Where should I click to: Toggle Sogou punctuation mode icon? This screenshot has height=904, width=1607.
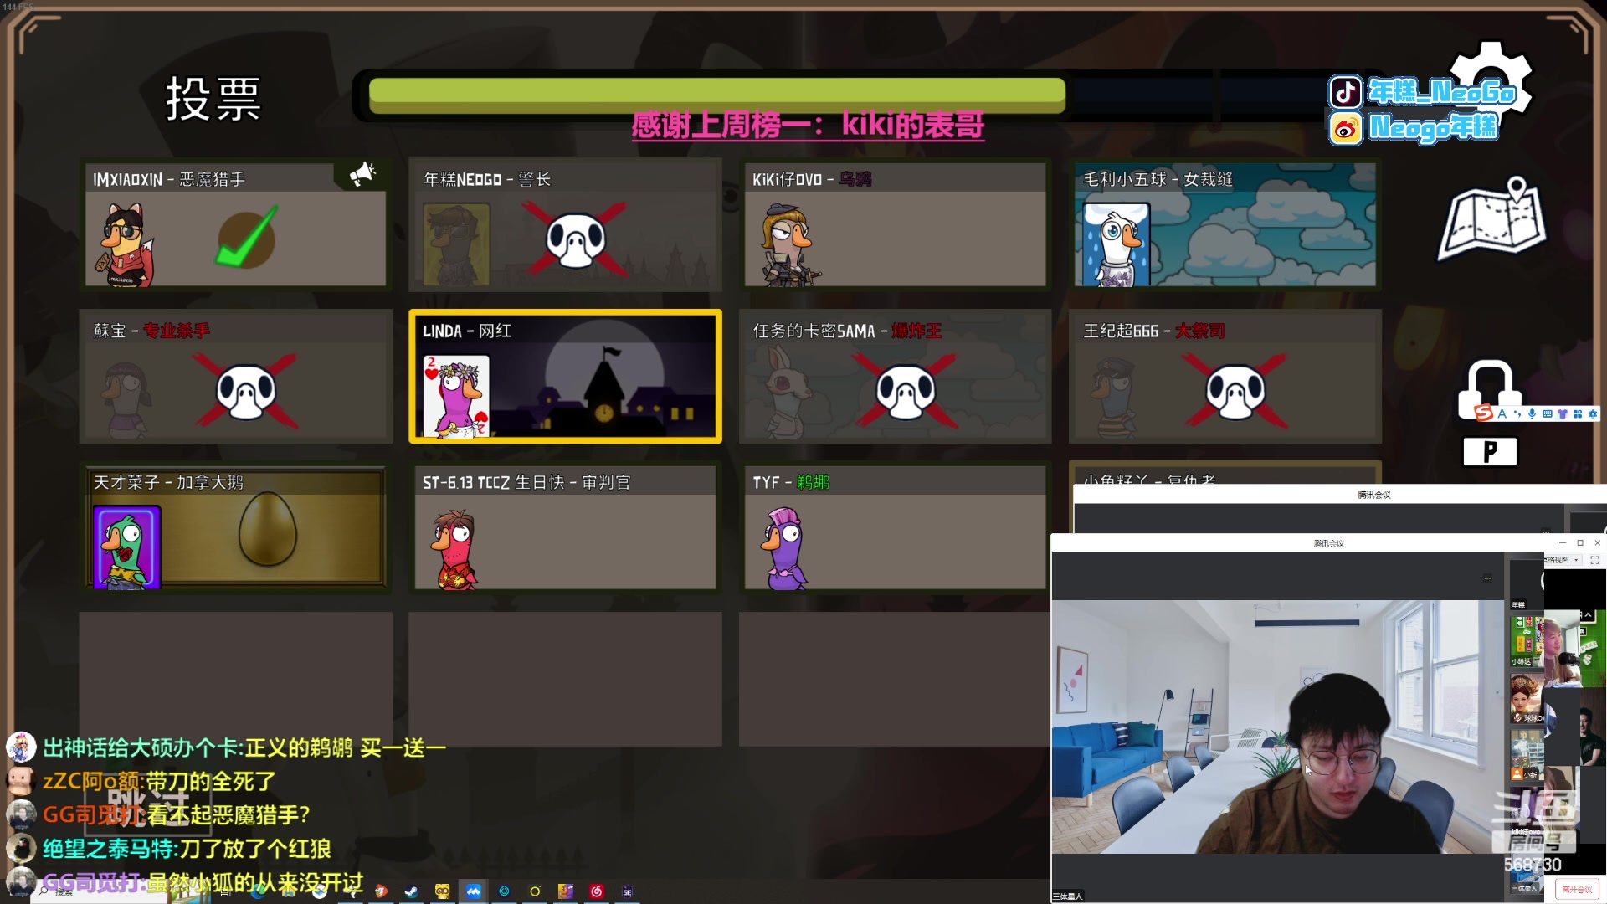pyautogui.click(x=1517, y=413)
